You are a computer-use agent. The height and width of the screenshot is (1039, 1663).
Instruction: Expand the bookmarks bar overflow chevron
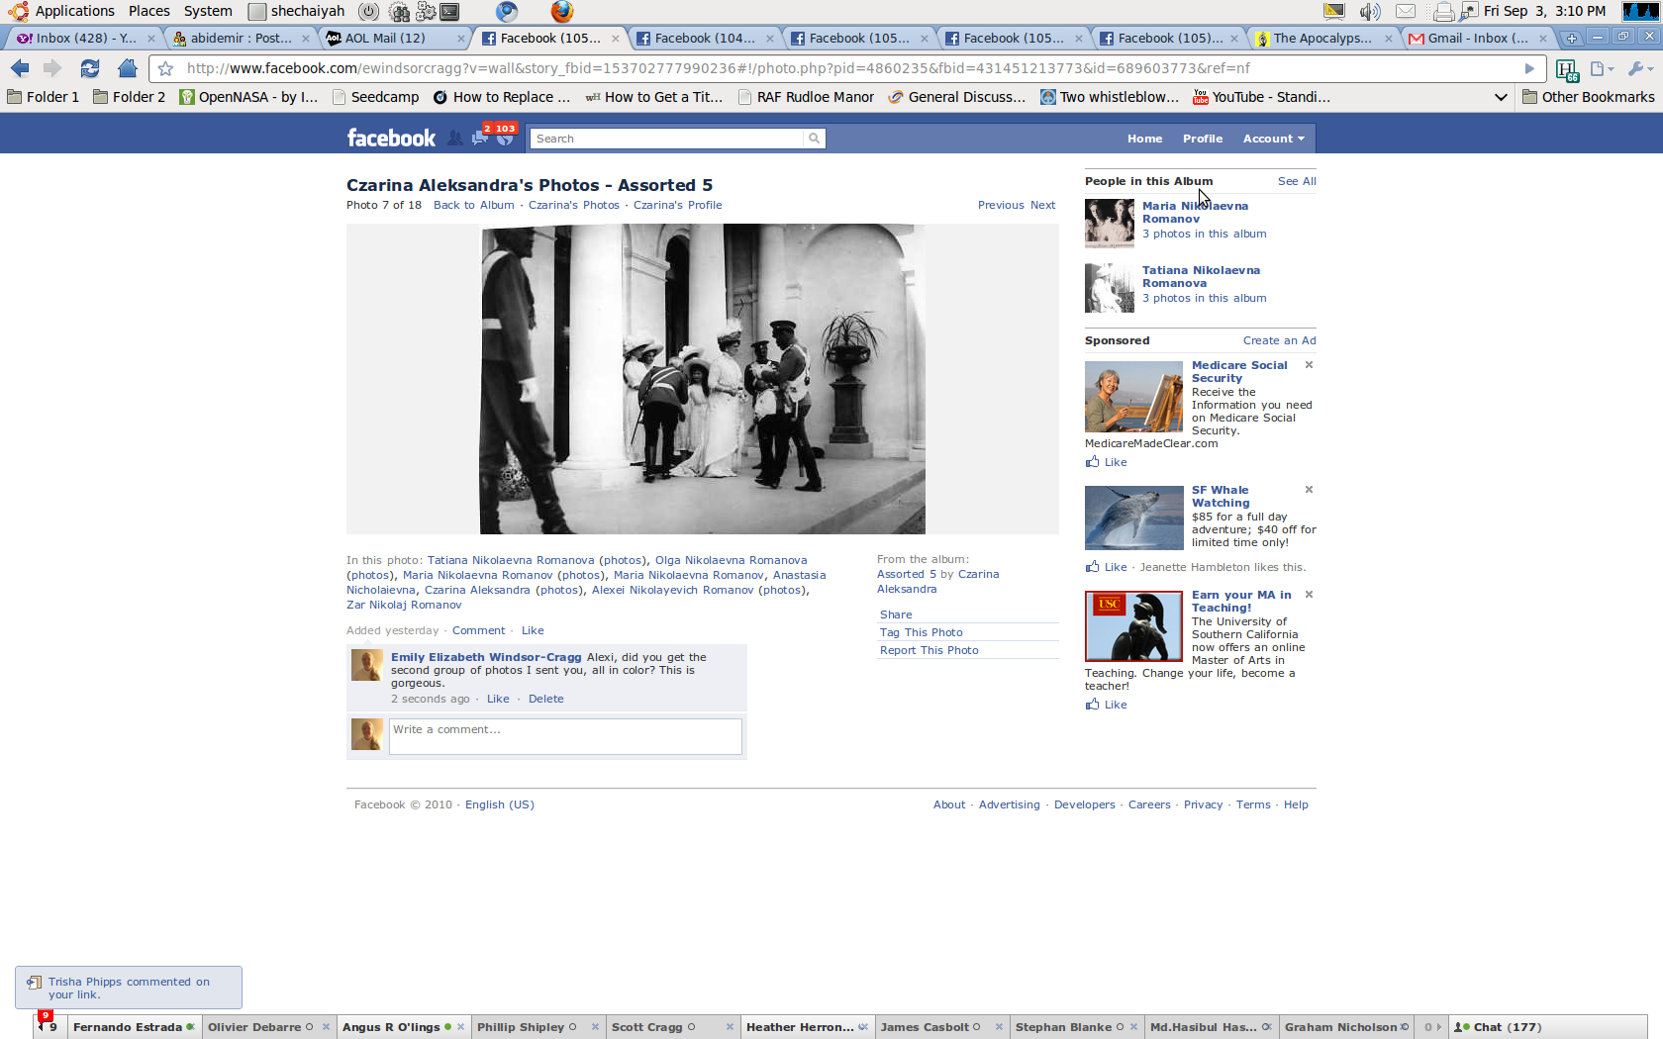pos(1501,97)
